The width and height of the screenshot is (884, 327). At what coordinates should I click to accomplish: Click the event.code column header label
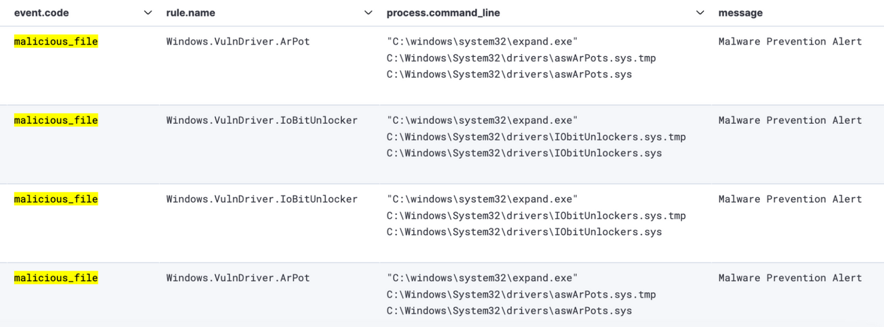click(x=42, y=13)
